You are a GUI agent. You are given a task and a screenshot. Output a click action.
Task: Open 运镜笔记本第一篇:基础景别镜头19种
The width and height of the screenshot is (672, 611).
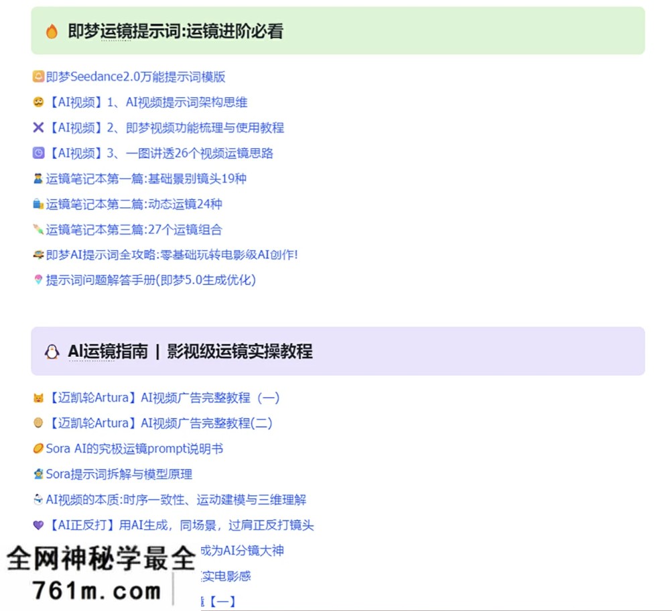(146, 178)
